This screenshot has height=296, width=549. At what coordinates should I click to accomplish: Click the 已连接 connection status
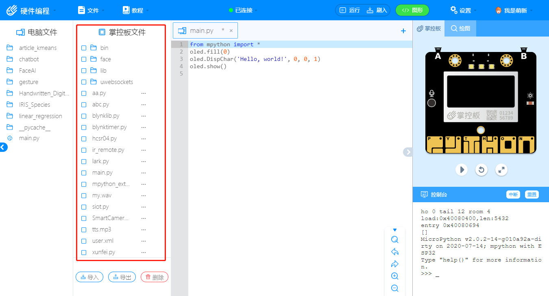243,10
